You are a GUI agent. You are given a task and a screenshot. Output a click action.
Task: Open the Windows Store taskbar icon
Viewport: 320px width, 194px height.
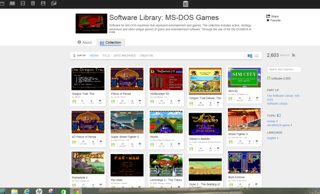point(63,192)
